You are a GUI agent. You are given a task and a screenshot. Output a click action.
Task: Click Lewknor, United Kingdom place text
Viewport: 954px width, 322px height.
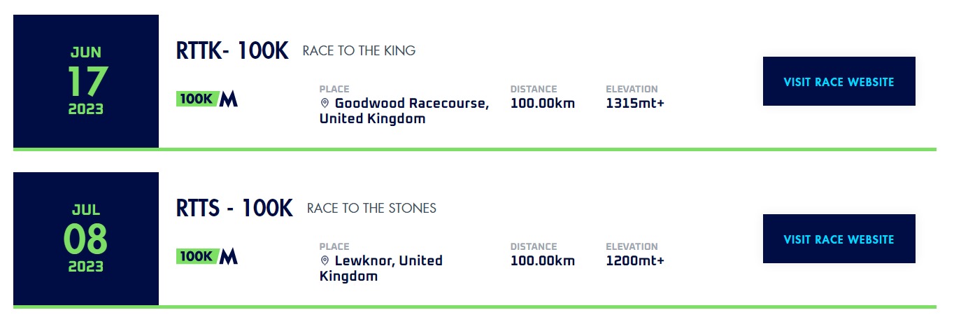pyautogui.click(x=381, y=268)
